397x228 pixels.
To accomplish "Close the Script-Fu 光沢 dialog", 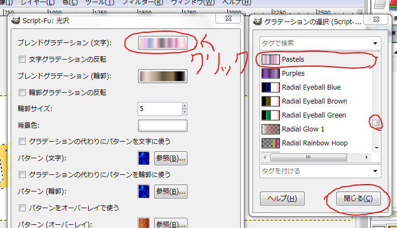I will coord(228,18).
